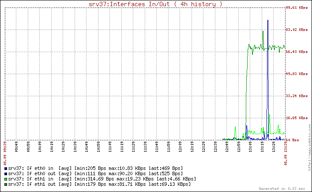Image resolution: width=312 pixels, height=192 pixels.
Task: Click the eth1 in legend text row
Action: tap(102, 179)
